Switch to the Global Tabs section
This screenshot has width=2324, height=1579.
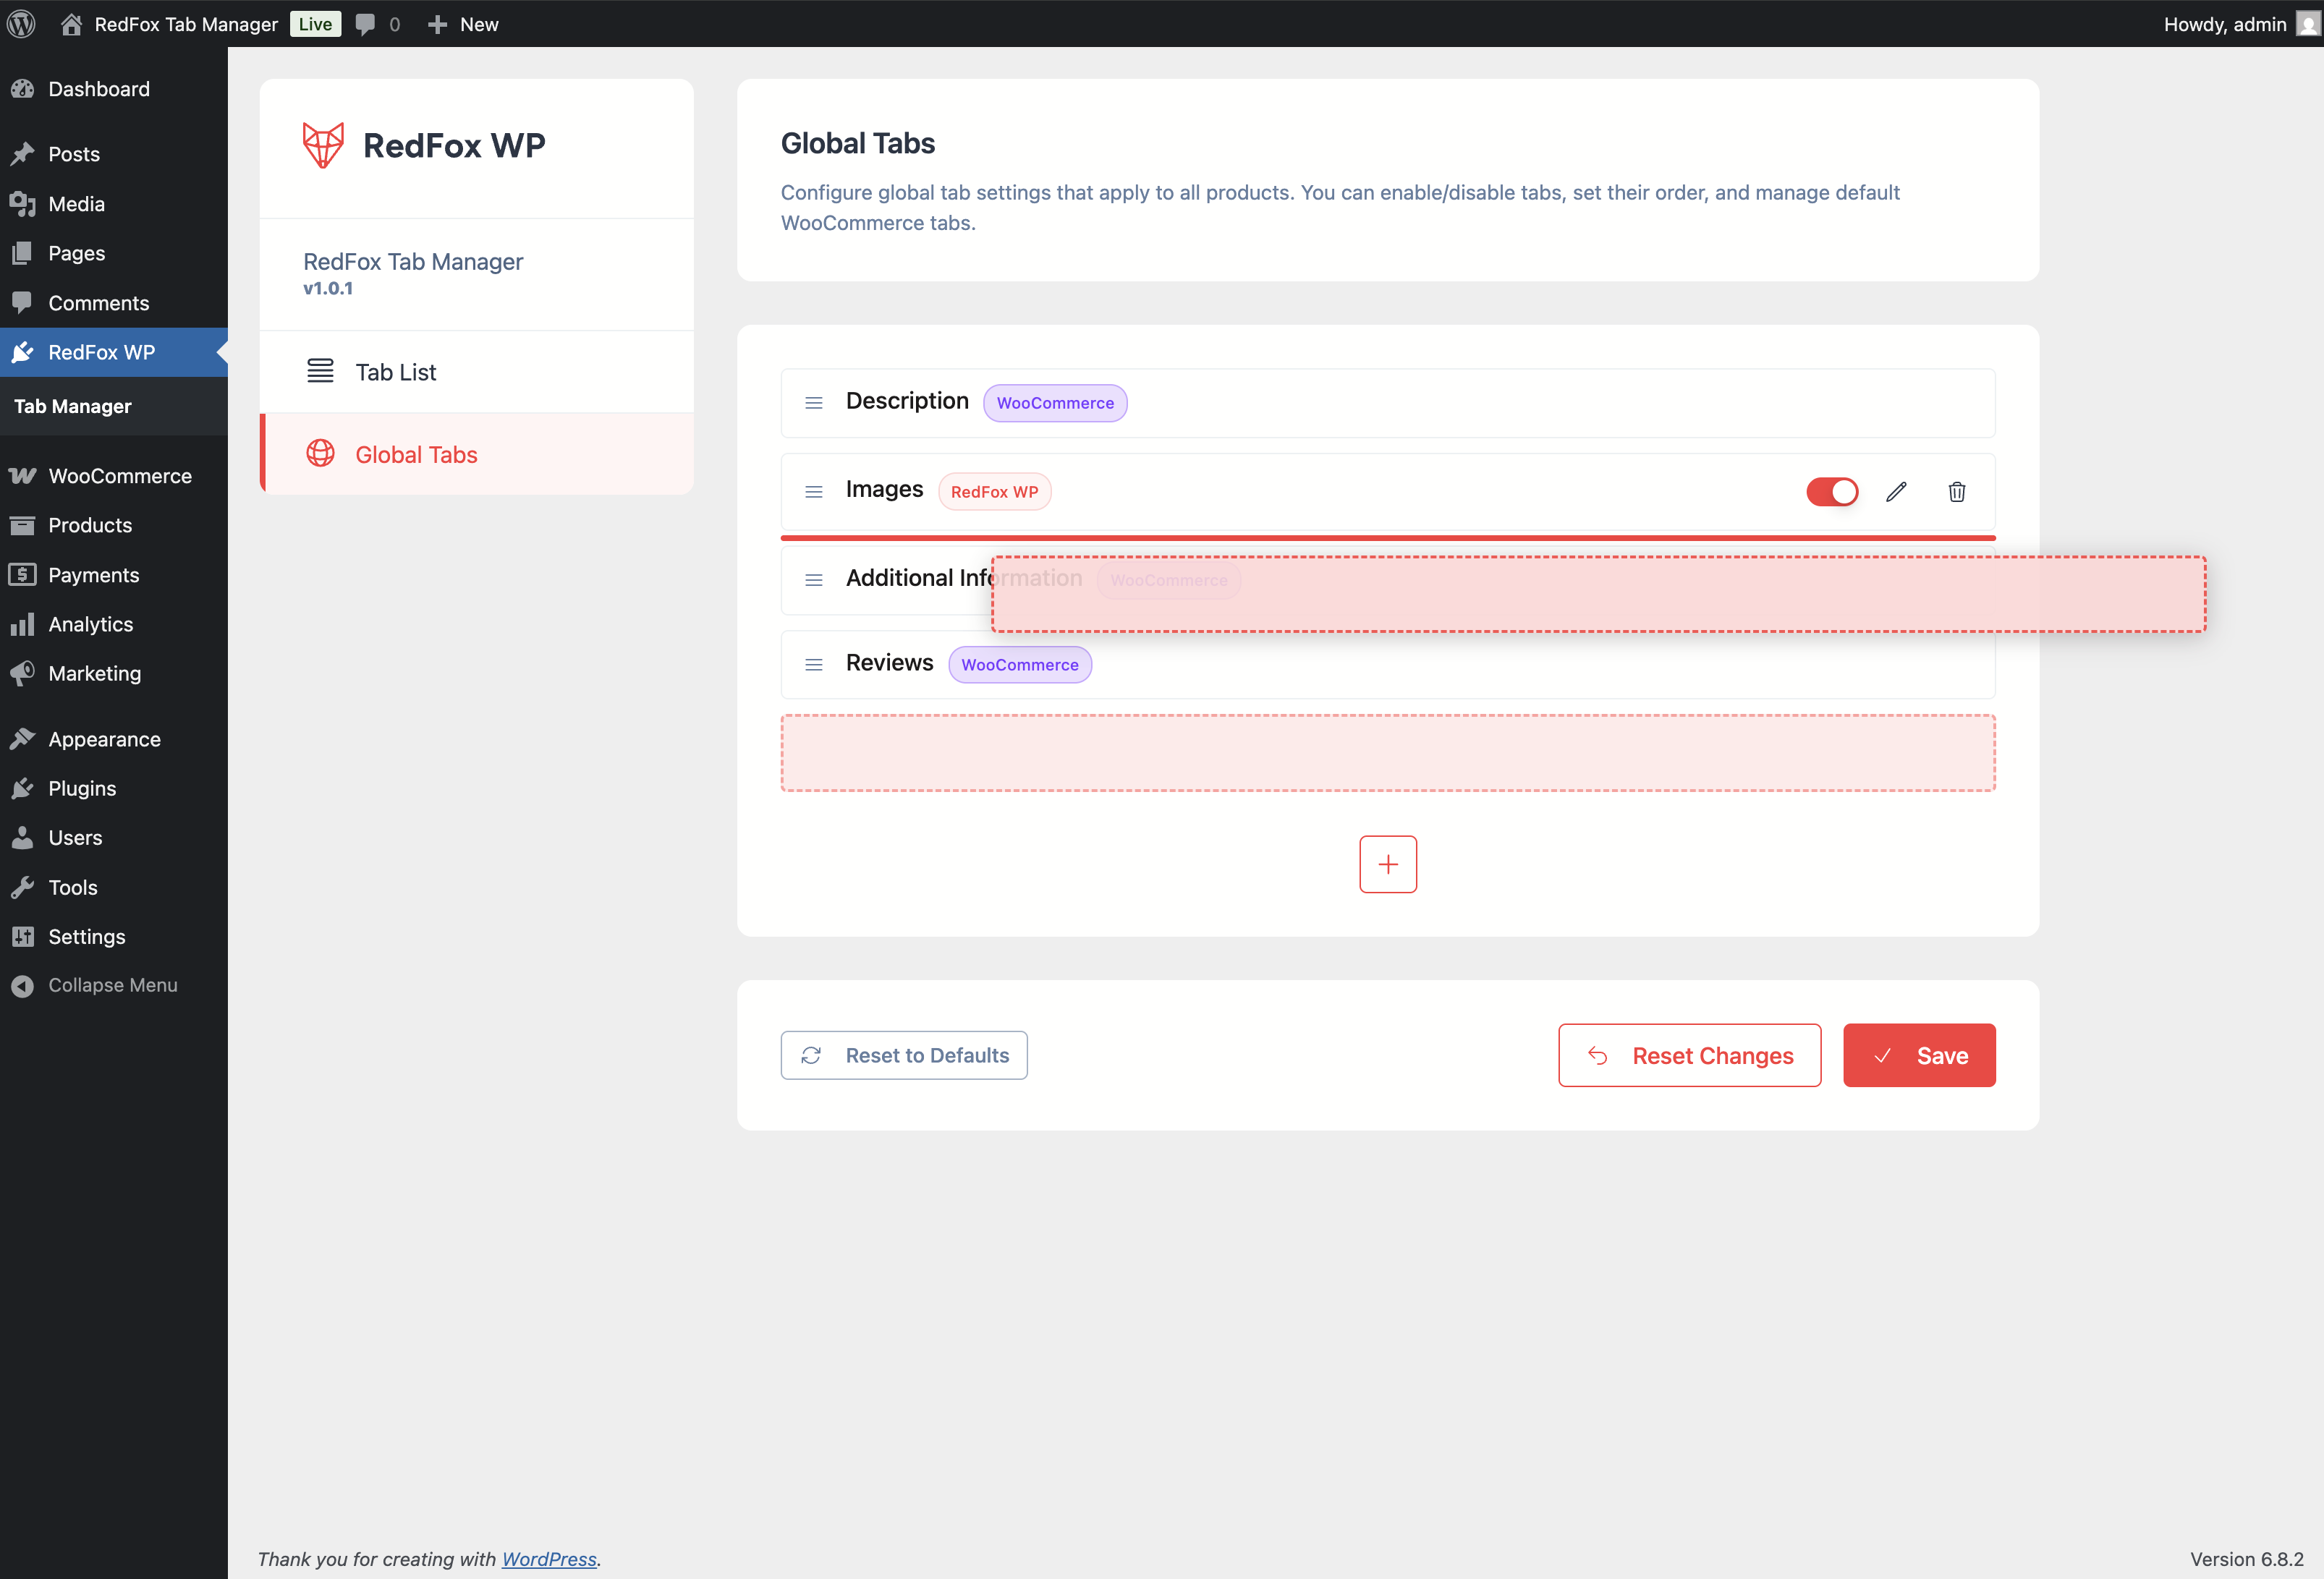(x=477, y=454)
